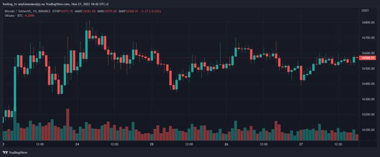
Task: Select the 26 date marker on time axis
Action: click(226, 144)
